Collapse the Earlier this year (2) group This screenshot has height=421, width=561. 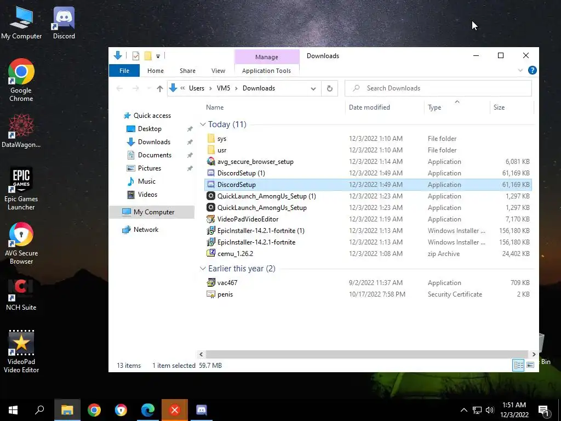pyautogui.click(x=203, y=269)
